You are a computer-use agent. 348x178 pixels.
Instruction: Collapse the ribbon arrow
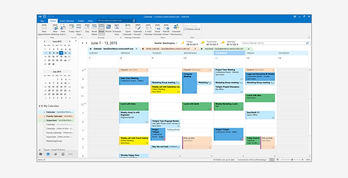coord(309,38)
